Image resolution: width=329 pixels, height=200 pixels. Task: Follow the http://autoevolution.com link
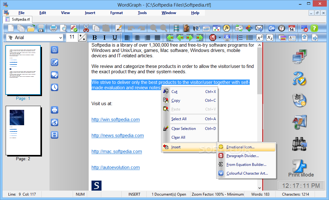116,167
